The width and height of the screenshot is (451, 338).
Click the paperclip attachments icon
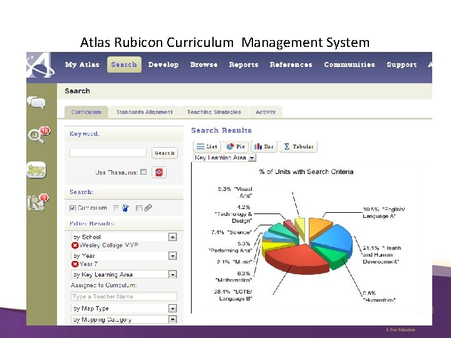point(148,208)
